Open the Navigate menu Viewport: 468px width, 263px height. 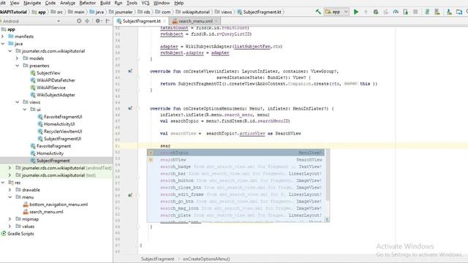(x=32, y=3)
